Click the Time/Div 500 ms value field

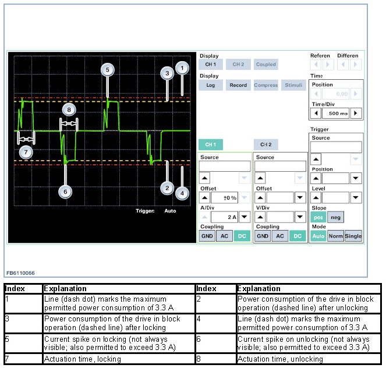pos(336,113)
